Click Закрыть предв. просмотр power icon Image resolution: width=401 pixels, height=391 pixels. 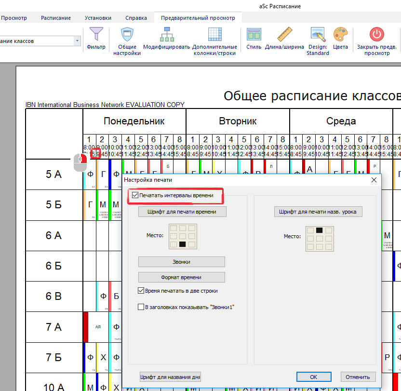pyautogui.click(x=376, y=35)
